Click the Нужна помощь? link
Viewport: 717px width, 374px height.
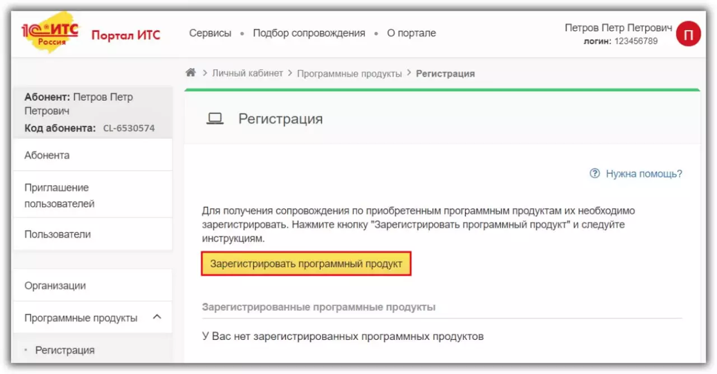644,174
